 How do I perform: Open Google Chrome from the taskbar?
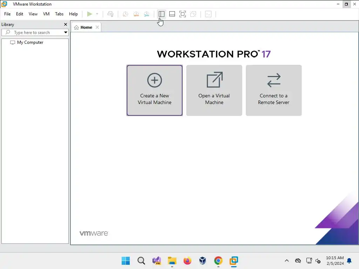pyautogui.click(x=218, y=261)
